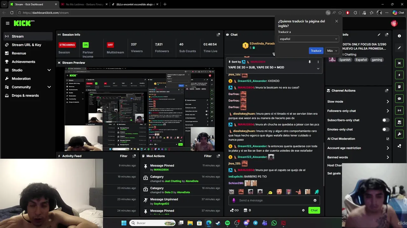Image resolution: width=407 pixels, height=228 pixels.
Task: Click the microphone icon in message box
Action: tap(234, 200)
